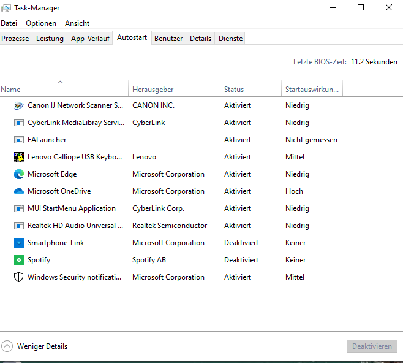Click Mittel impact in Lenovo row
This screenshot has width=403, height=363.
coord(295,157)
